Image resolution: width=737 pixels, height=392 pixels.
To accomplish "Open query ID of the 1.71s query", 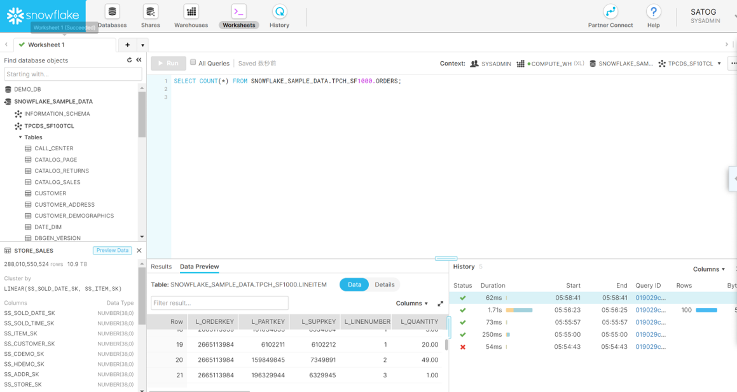I will tap(651, 310).
